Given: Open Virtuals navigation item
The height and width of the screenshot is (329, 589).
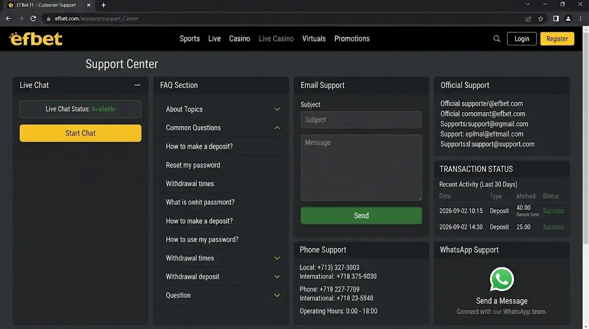Looking at the screenshot, I should tap(313, 39).
